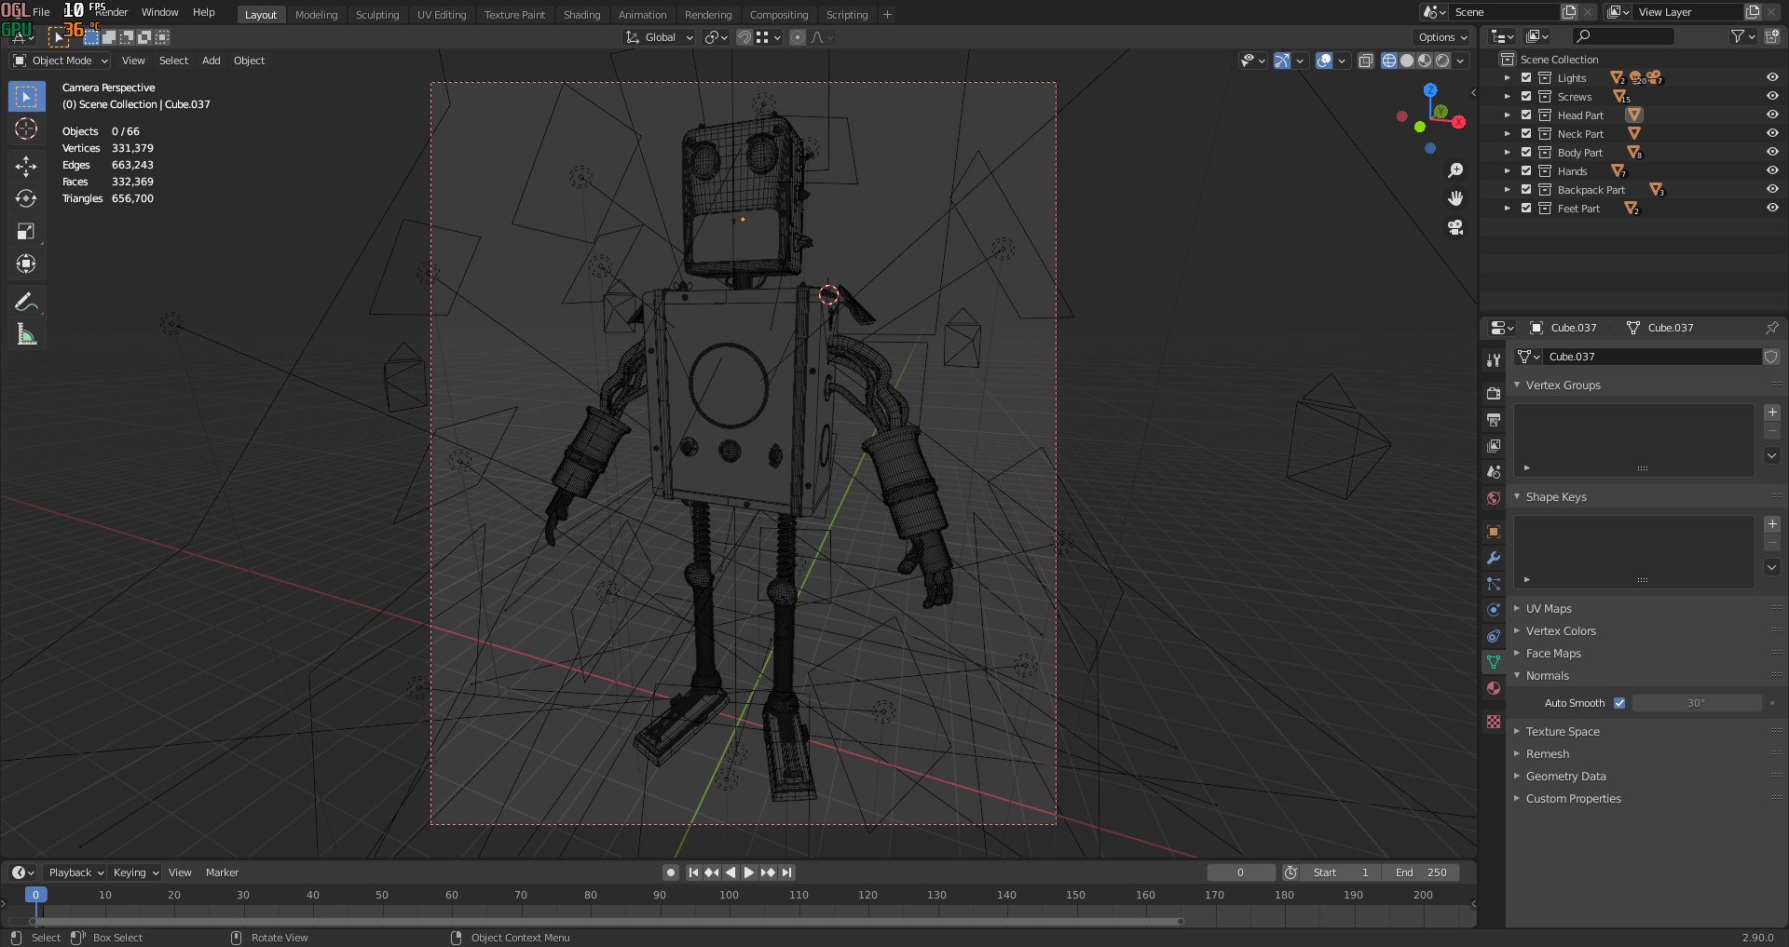
Task: Expand the UV Maps panel
Action: coord(1549,609)
